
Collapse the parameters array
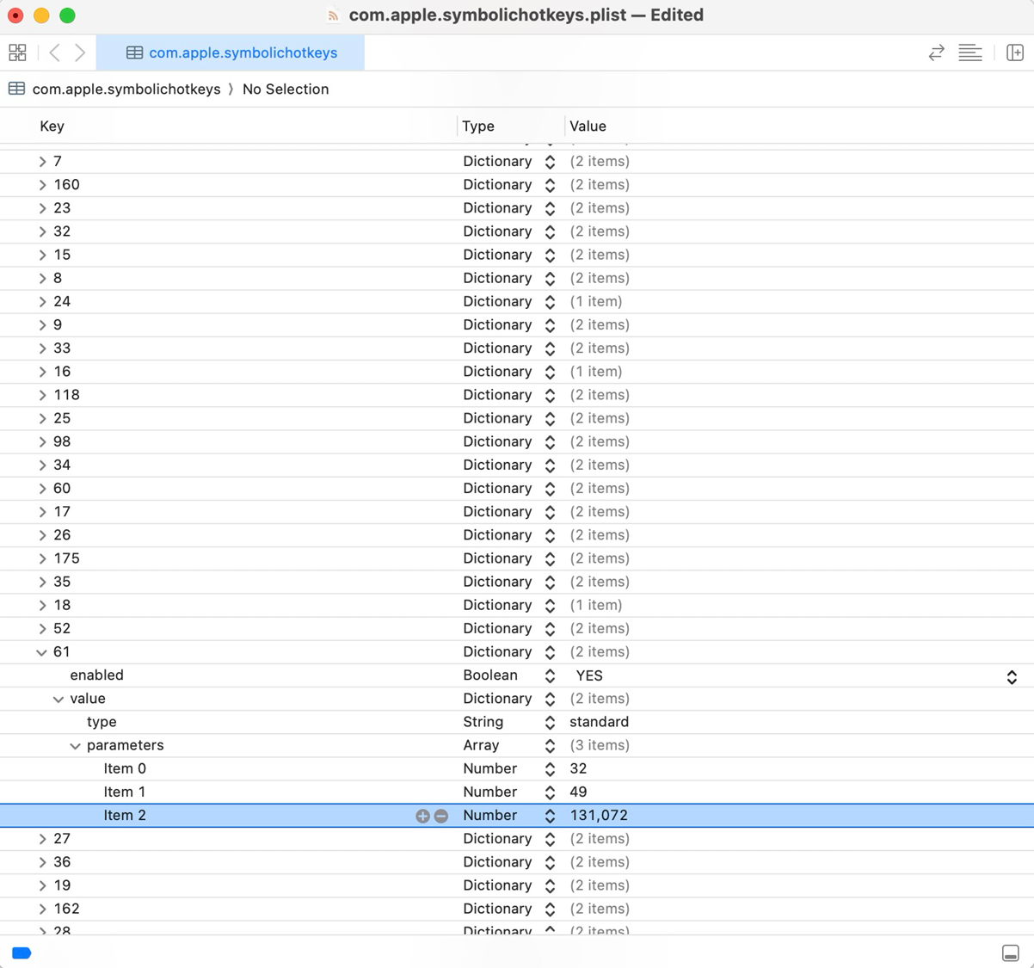(76, 746)
